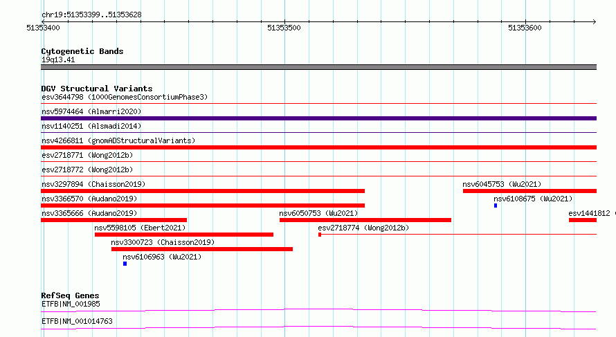
Task: Click the nsv6045753 (Wu2021) label
Action: (x=502, y=184)
